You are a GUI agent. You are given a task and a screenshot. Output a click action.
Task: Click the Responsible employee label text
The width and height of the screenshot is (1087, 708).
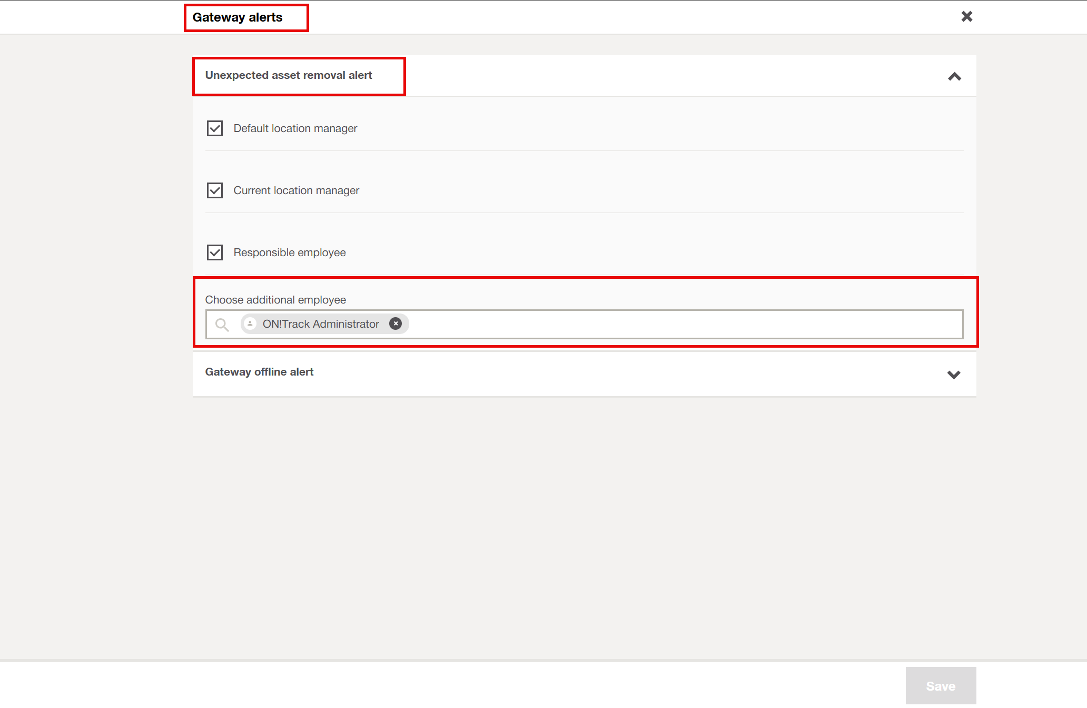(x=290, y=252)
